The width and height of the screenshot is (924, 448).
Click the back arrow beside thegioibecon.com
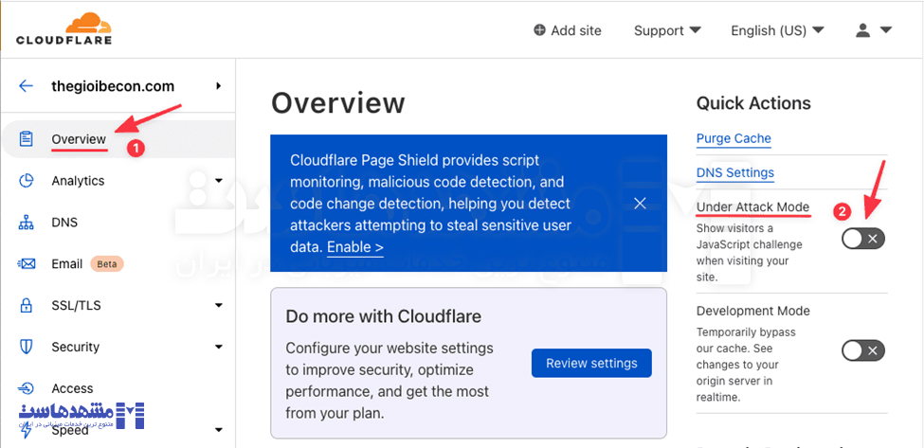pos(26,86)
